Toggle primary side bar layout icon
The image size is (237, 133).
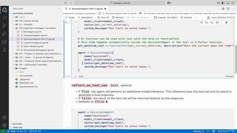[x=223, y=3]
